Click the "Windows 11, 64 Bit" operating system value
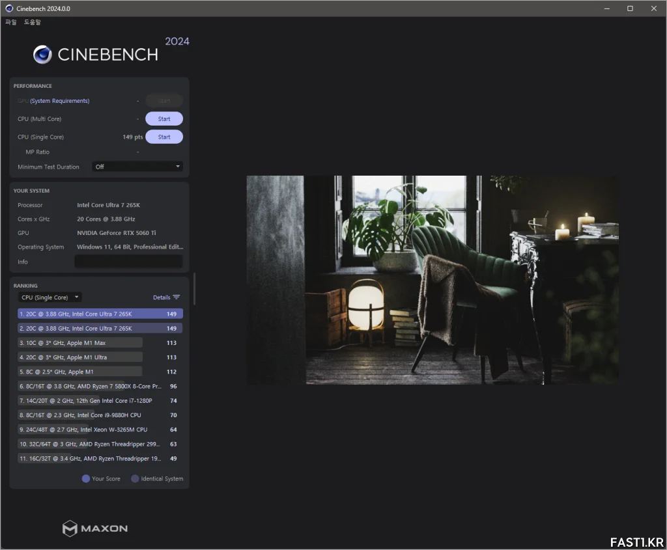 click(x=130, y=247)
